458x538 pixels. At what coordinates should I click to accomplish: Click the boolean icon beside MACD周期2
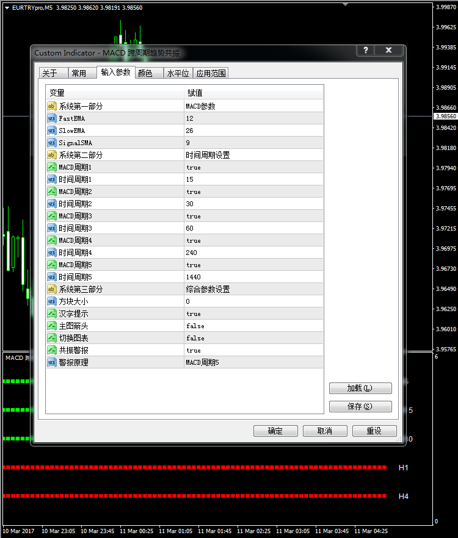coord(51,192)
